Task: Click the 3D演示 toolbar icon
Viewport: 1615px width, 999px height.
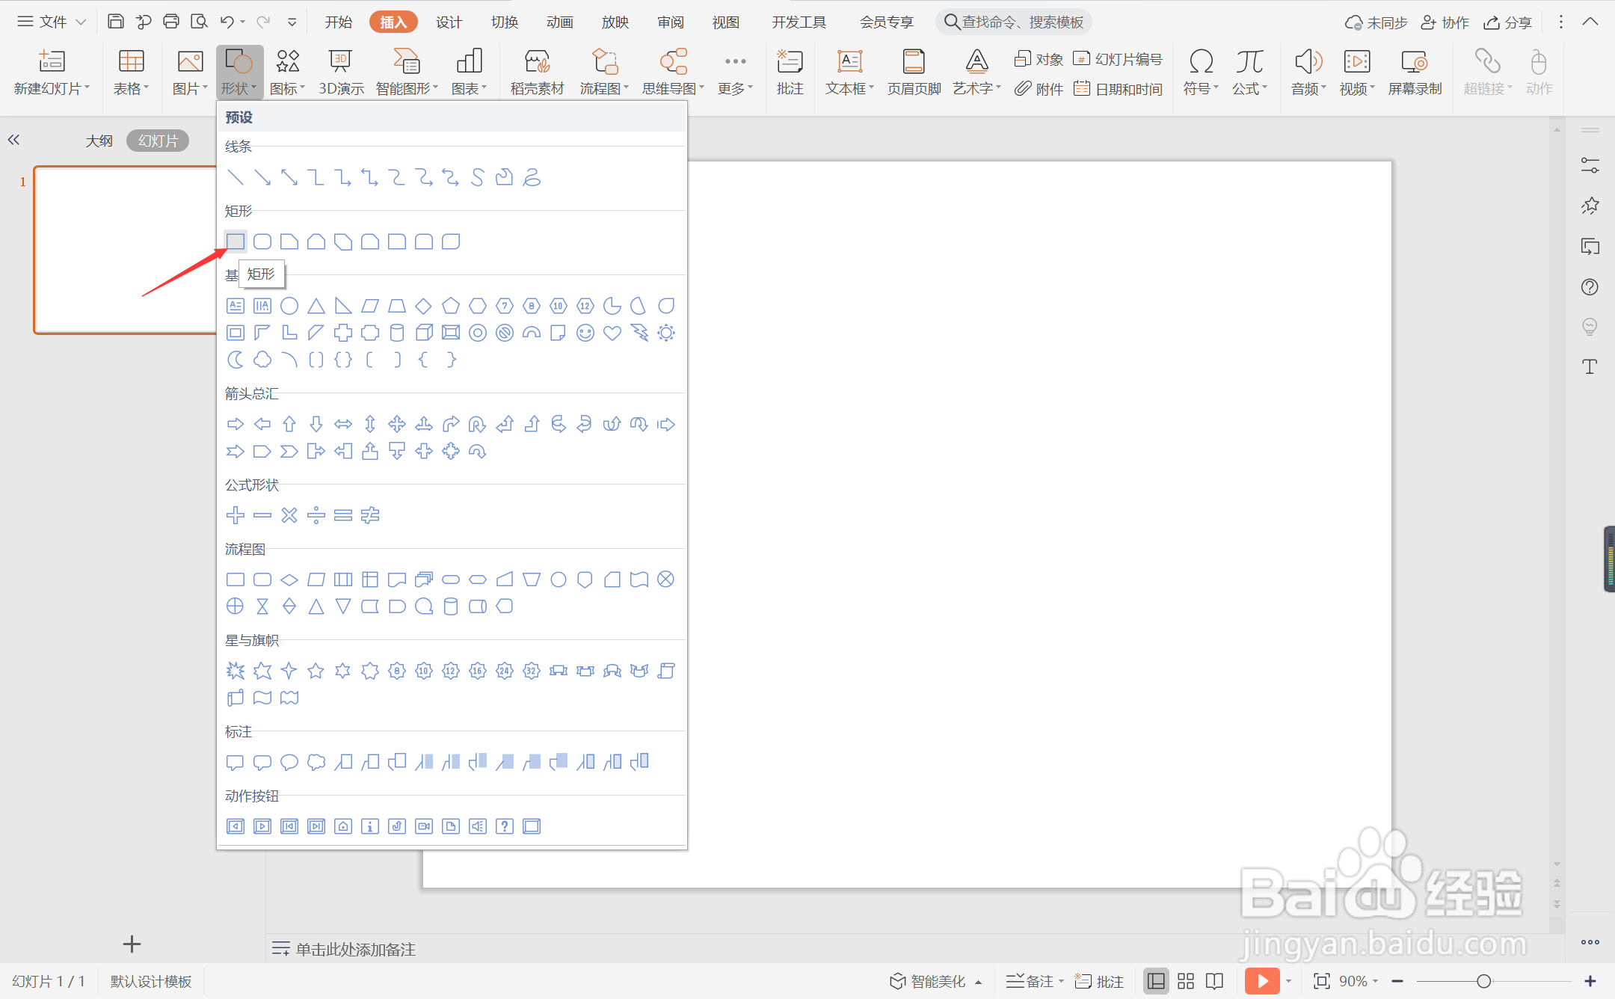Action: [x=341, y=72]
